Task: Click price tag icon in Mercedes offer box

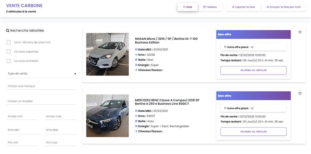Action: tap(225, 108)
